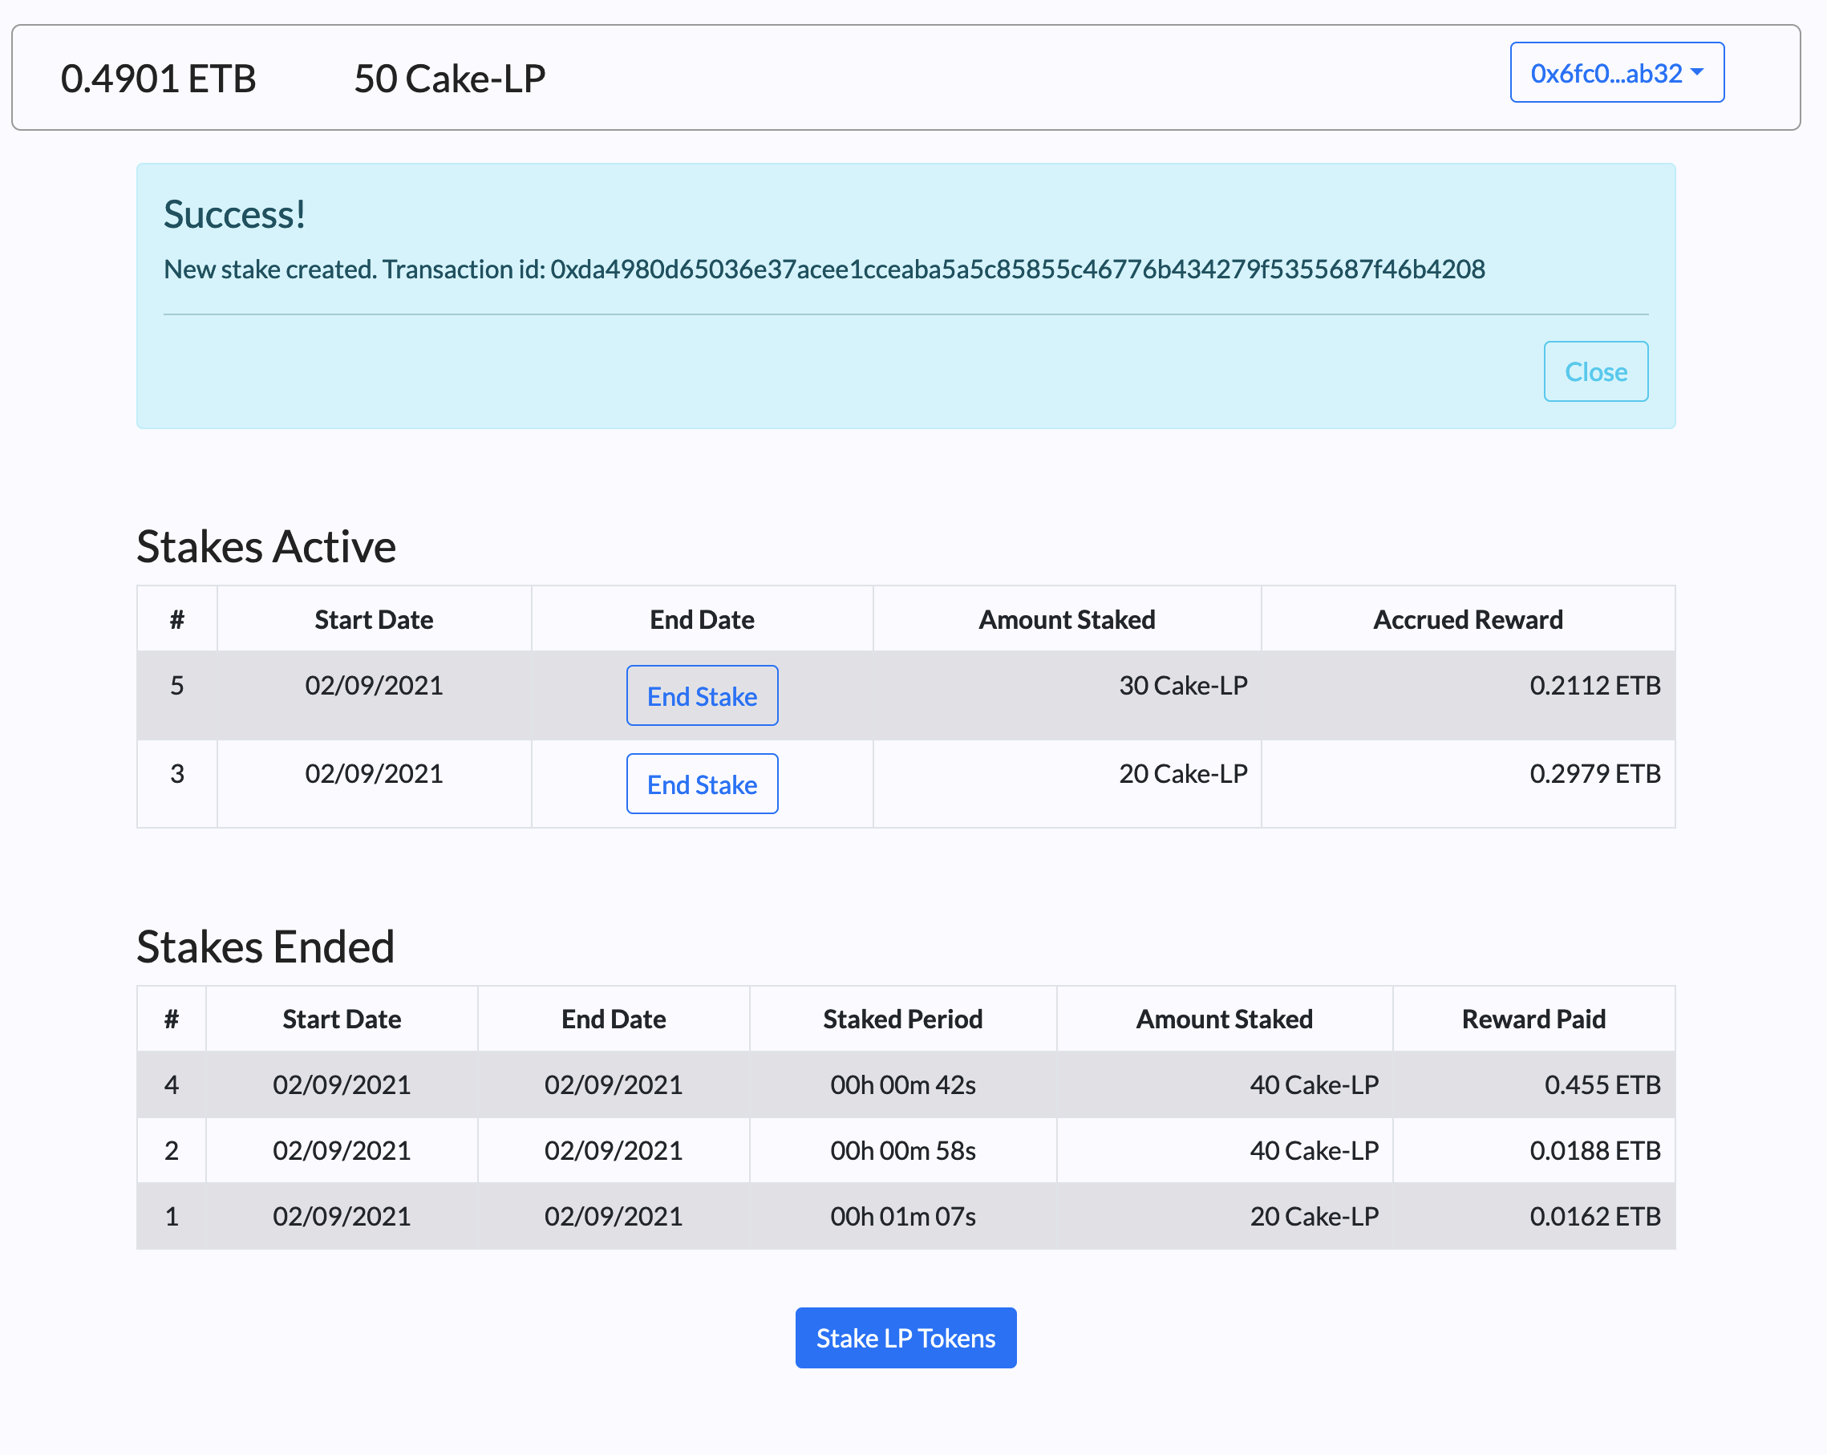The image size is (1827, 1455).
Task: Click the Stake LP Tokens button
Action: [905, 1337]
